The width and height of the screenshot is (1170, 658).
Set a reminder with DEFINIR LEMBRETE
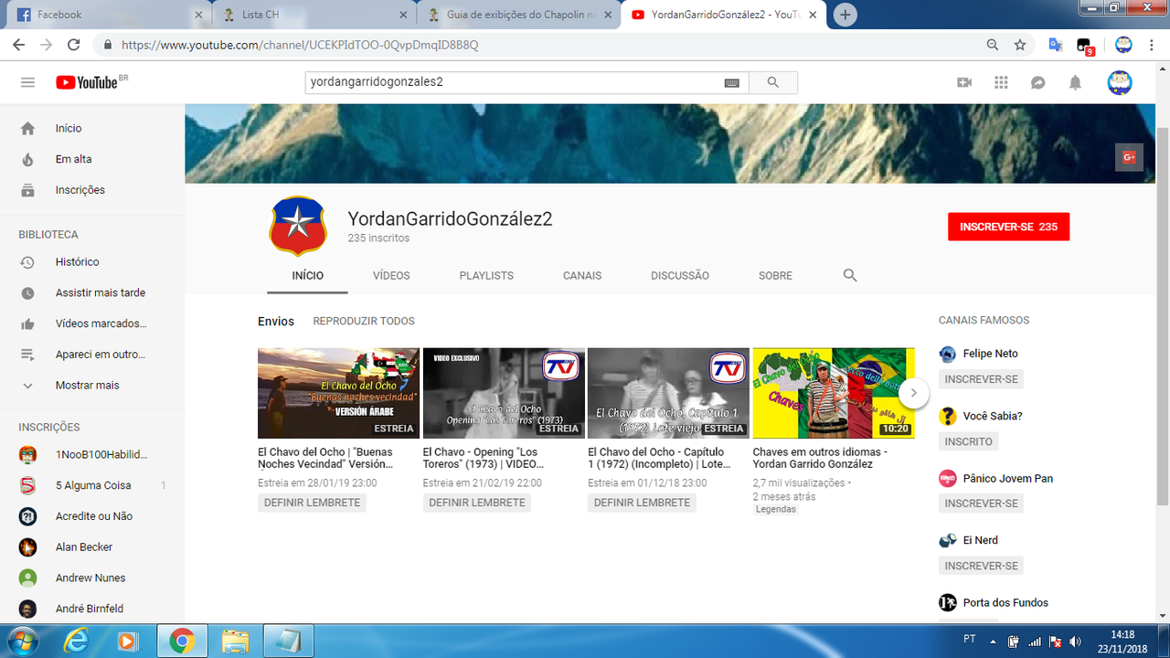point(312,502)
